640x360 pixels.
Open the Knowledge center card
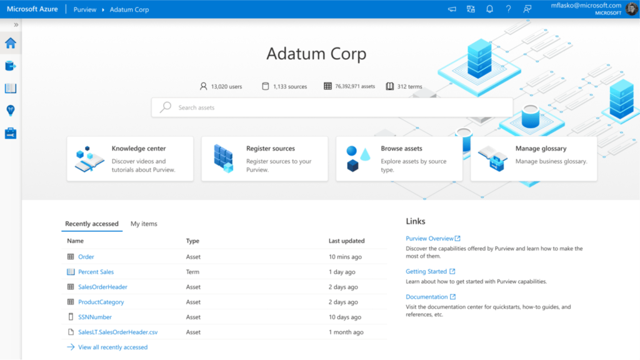click(x=130, y=159)
